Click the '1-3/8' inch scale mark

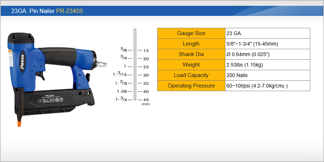click(x=121, y=82)
